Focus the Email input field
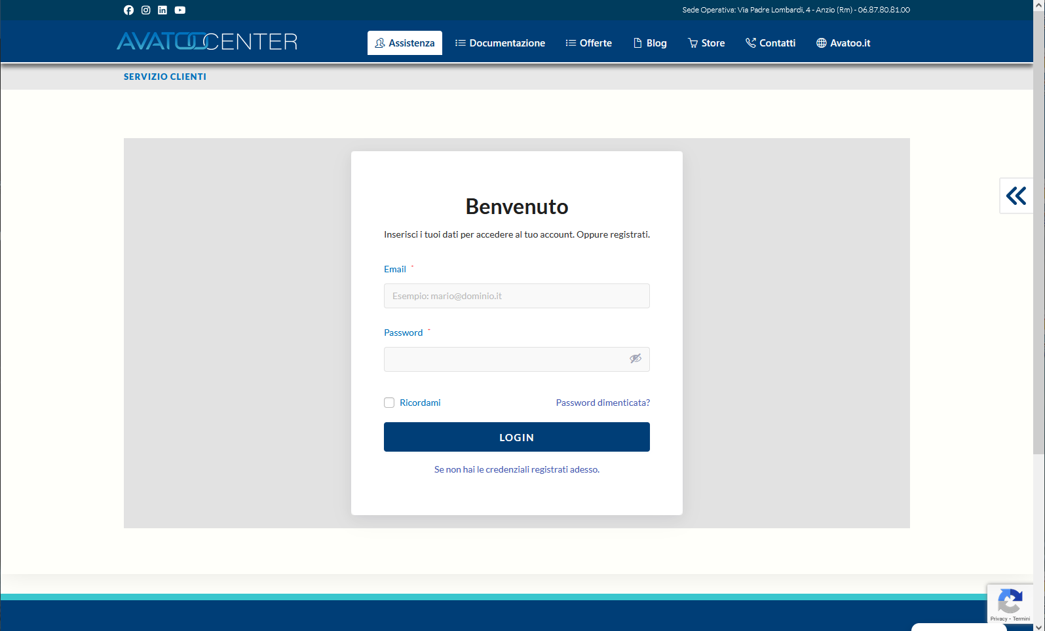1045x631 pixels. click(516, 296)
